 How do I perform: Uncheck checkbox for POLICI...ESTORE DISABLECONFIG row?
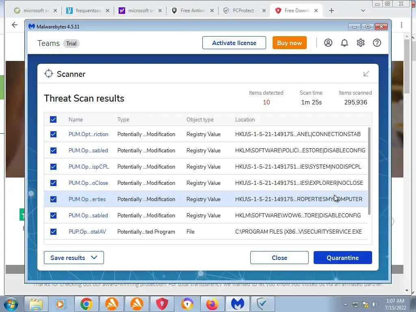[x=53, y=150]
